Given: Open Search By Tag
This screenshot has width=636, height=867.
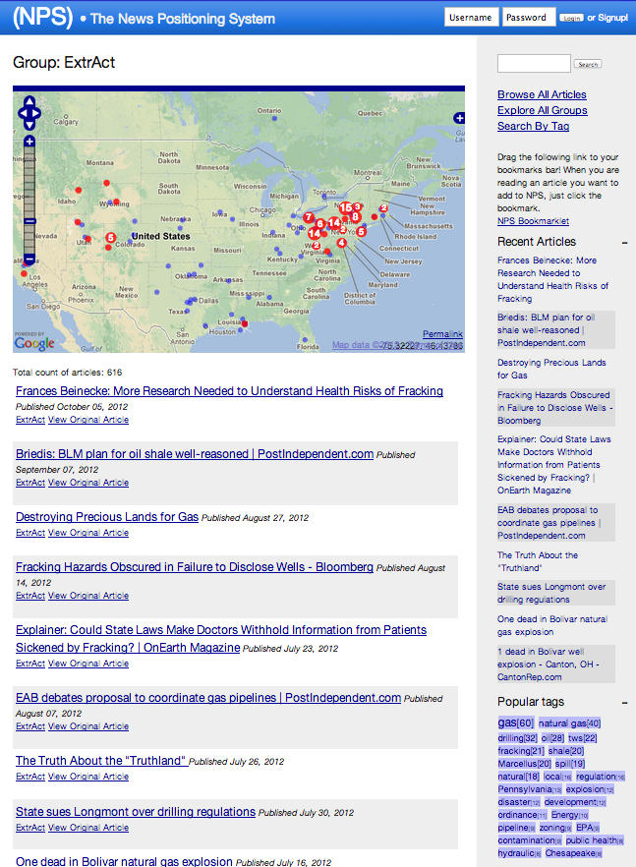Looking at the screenshot, I should [x=533, y=126].
